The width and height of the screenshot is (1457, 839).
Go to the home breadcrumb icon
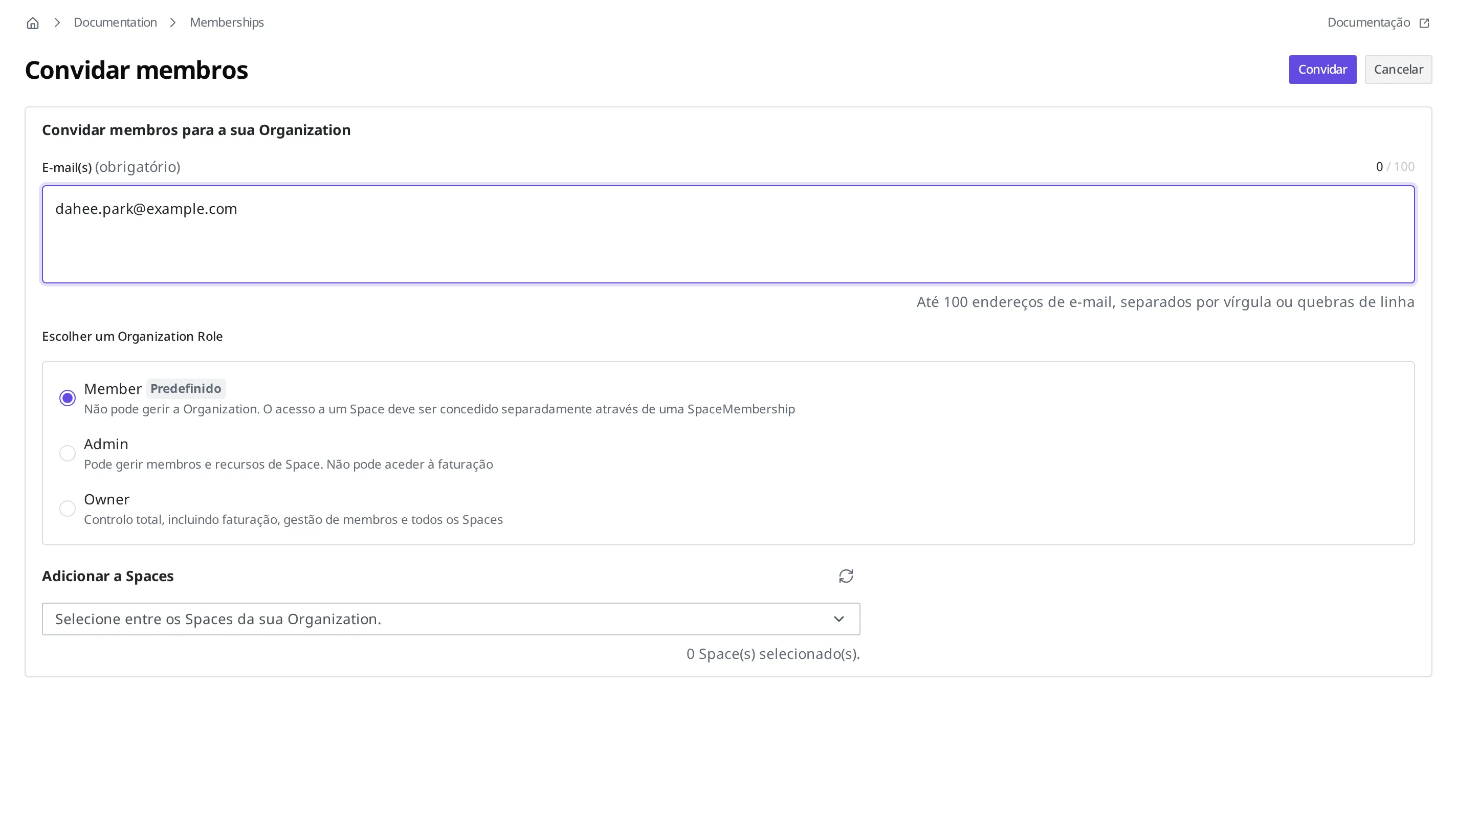tap(33, 23)
